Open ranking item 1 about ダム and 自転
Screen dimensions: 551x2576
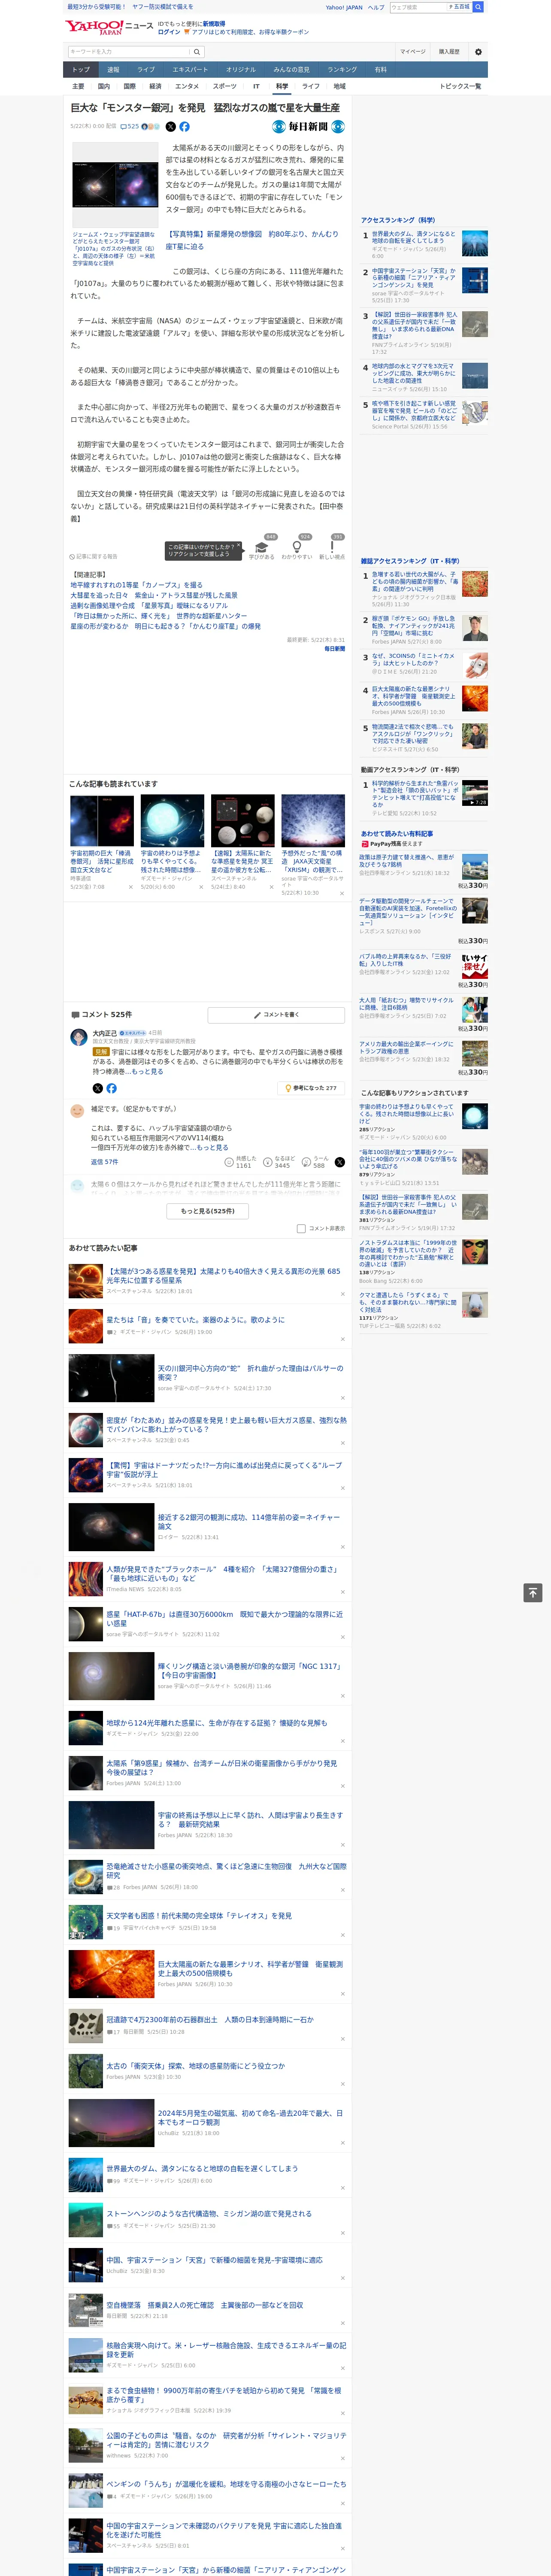click(414, 237)
